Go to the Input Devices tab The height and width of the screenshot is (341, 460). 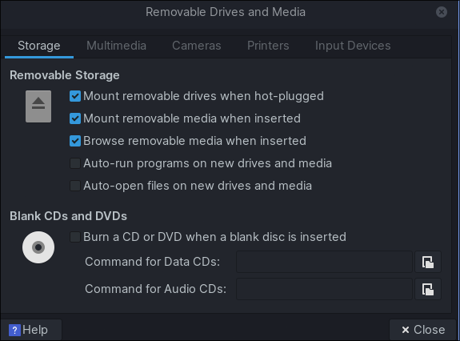353,46
